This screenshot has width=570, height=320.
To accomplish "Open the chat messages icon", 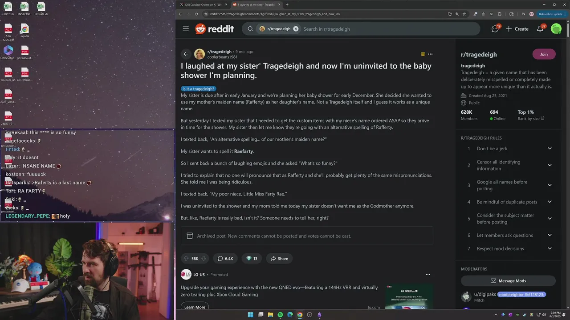I will (x=495, y=29).
